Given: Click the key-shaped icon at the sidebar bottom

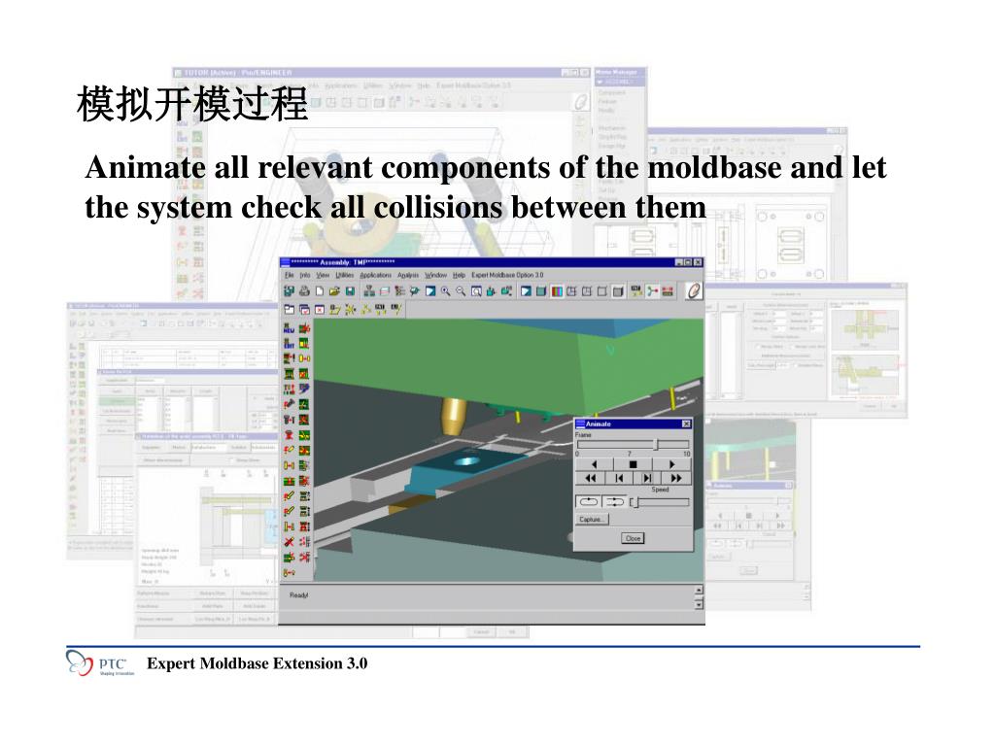Looking at the screenshot, I should 289,572.
